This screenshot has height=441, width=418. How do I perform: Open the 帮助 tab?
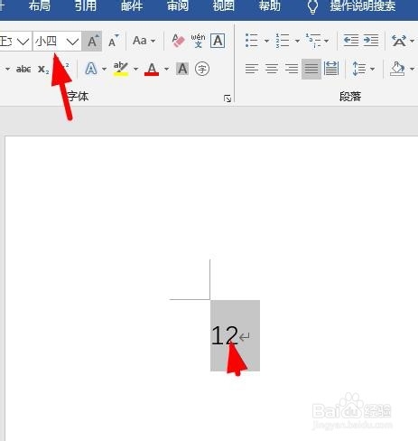click(x=270, y=6)
